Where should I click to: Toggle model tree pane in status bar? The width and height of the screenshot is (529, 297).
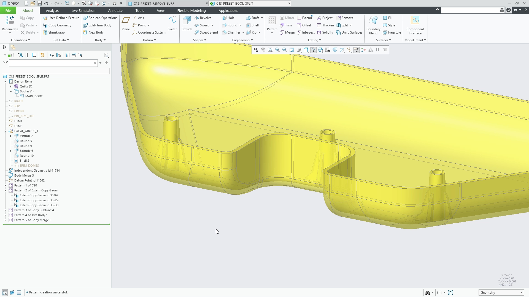point(5,293)
